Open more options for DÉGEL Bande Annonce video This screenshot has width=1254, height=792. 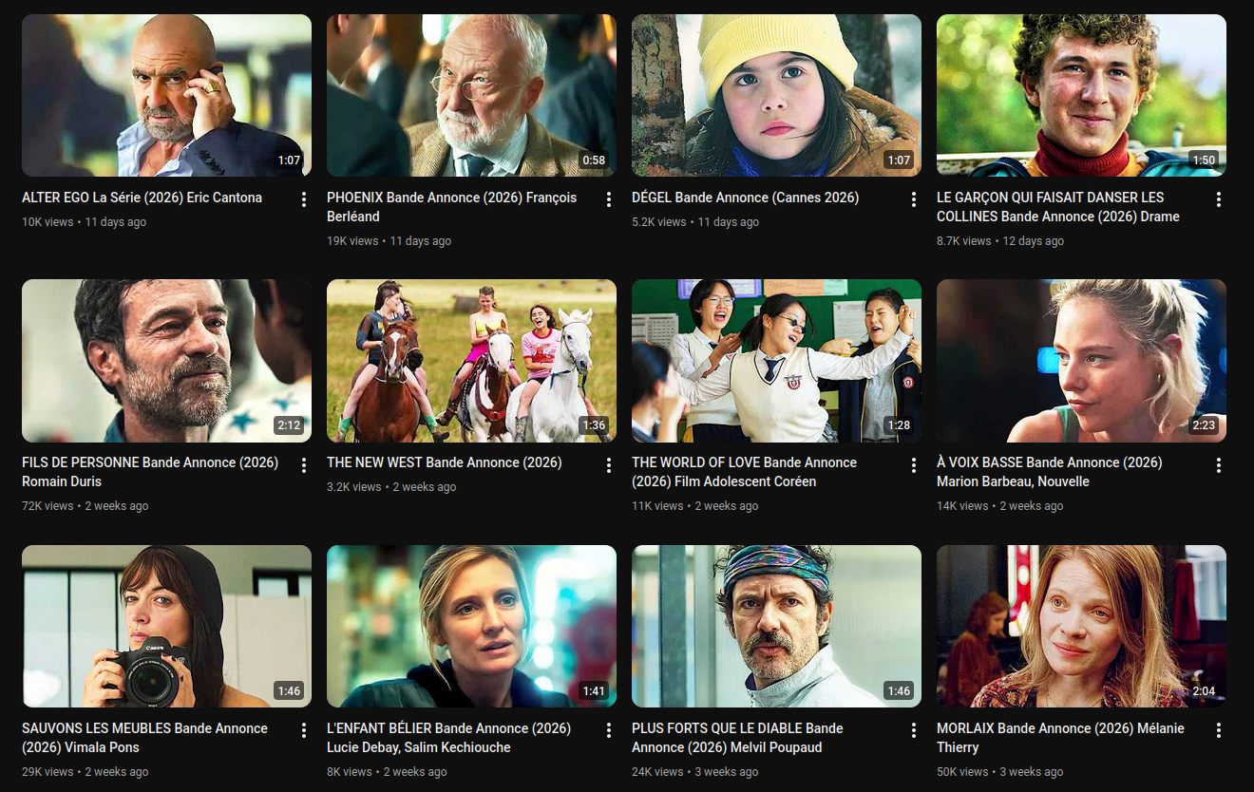pyautogui.click(x=914, y=199)
